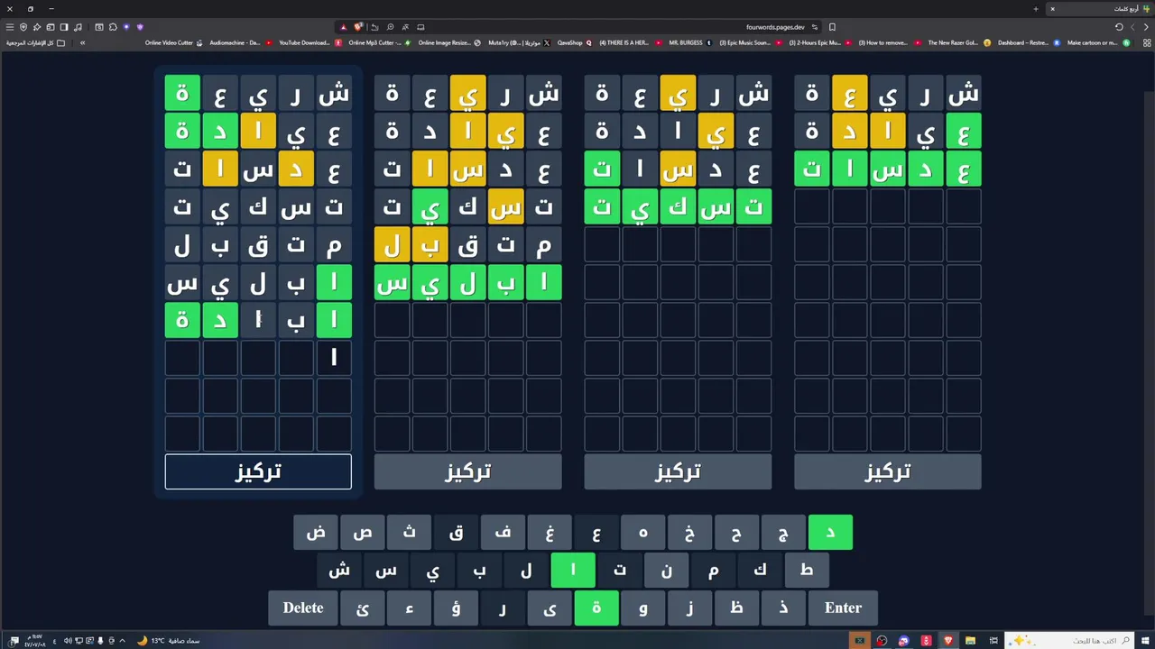The image size is (1155, 649).
Task: Open the Online Image Resize bookmark
Action: [449, 42]
